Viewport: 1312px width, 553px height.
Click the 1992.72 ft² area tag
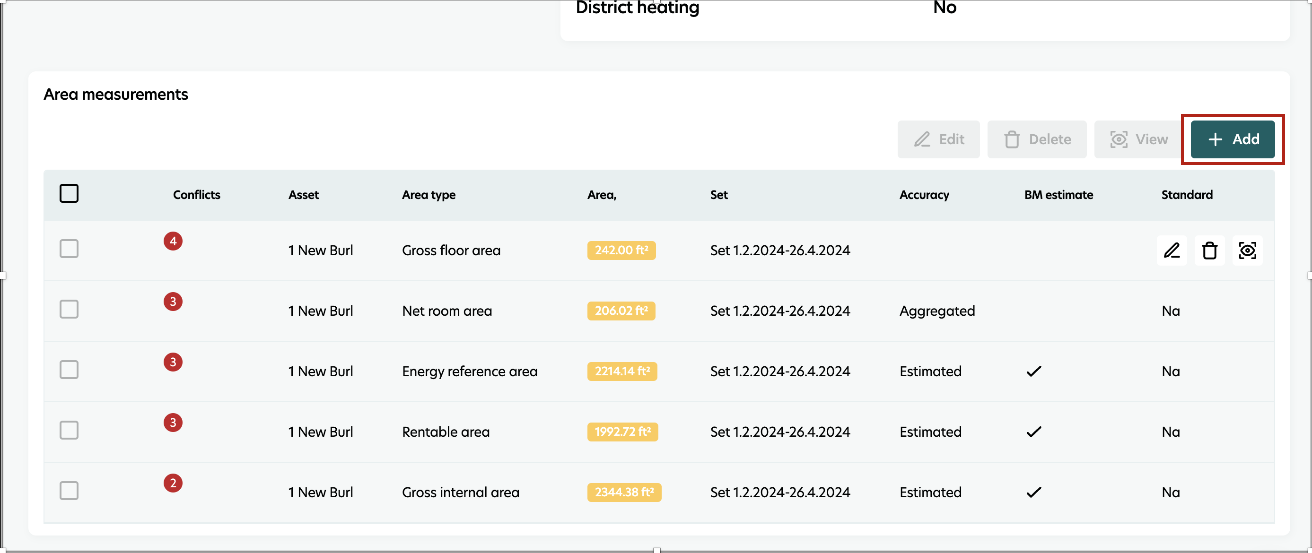[x=622, y=432]
